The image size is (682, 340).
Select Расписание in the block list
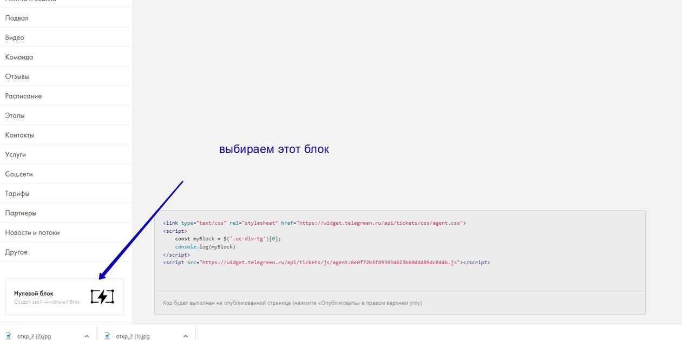[x=23, y=96]
